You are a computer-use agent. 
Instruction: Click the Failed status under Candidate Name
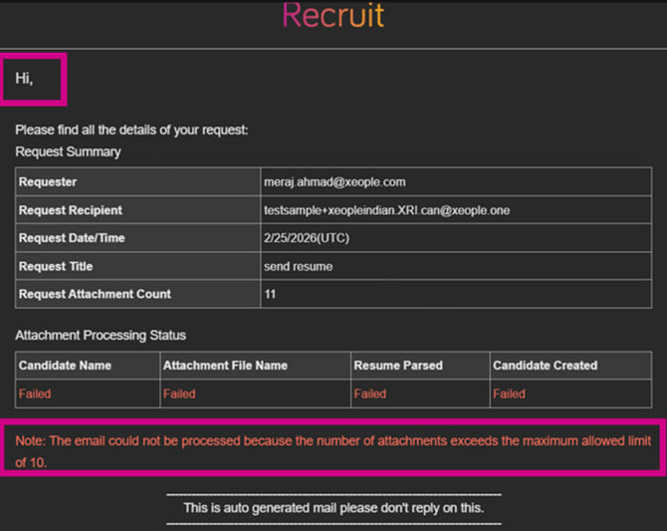point(35,394)
